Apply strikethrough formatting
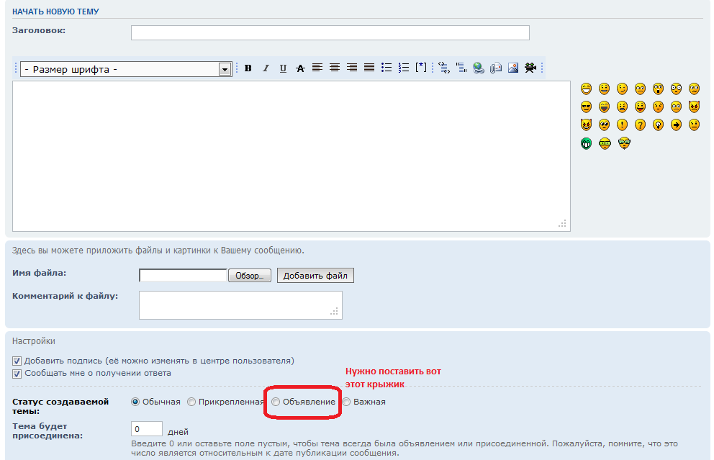714x460 pixels. point(300,68)
